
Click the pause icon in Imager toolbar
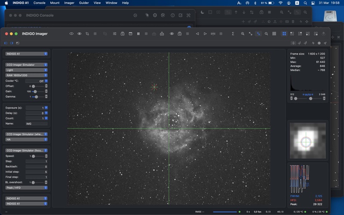tap(138, 34)
